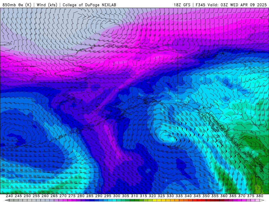Click the 295 value on the color scale

pos(108,196)
